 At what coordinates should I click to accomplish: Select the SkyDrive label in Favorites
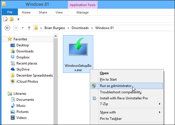click(23, 69)
